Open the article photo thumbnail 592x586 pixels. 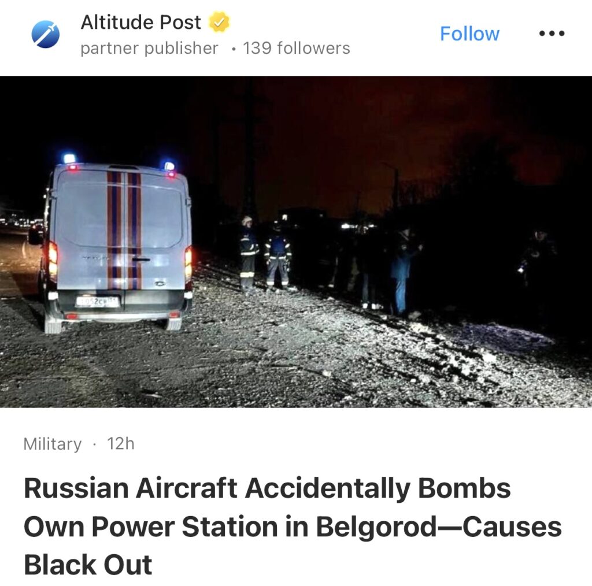coord(296,242)
